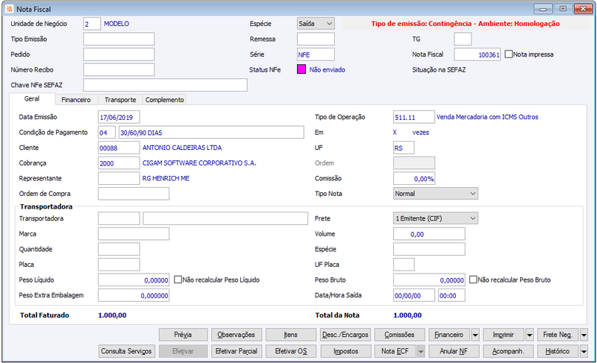Click the Chave NFe SEFAZ input field
The image size is (597, 363).
[165, 85]
